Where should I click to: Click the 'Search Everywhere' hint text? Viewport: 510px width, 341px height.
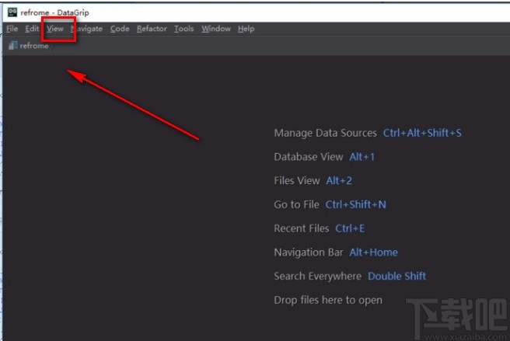tap(317, 277)
